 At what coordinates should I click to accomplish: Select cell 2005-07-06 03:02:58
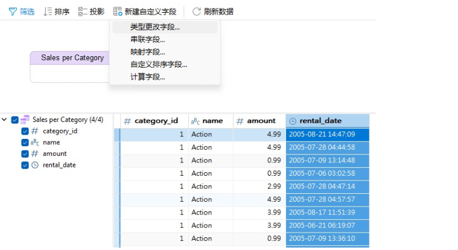click(x=328, y=174)
